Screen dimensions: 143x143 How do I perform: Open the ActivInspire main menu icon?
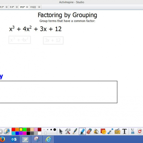point(7,131)
